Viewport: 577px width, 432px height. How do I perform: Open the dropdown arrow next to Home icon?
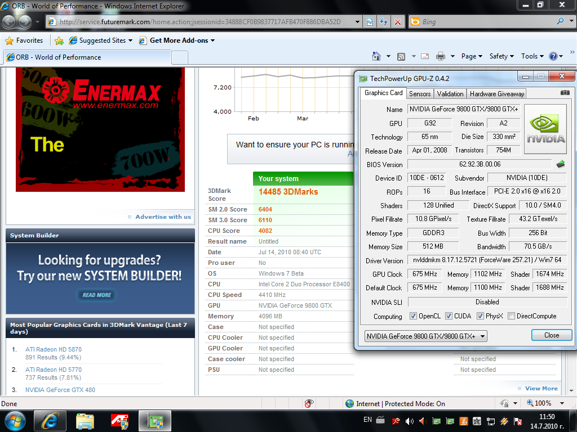(388, 56)
